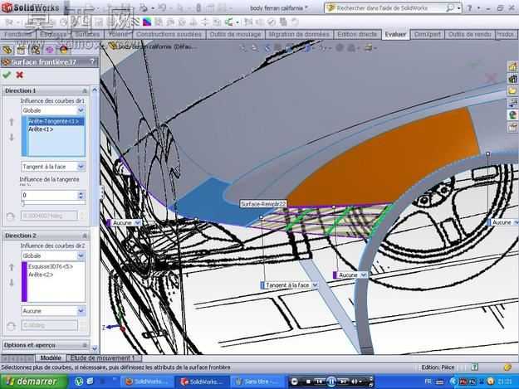Select the Evaluer tab
Viewport: 519px width, 389px height.
point(395,34)
